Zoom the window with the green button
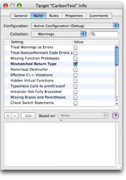Screen dimensions: 126x180 19,5
